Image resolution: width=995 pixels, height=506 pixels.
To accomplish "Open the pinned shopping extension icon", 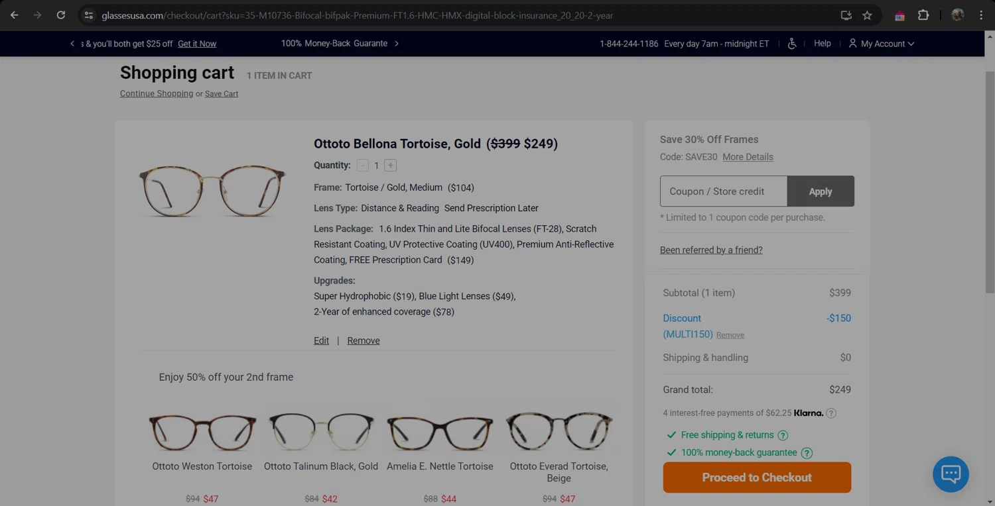I will (x=899, y=15).
